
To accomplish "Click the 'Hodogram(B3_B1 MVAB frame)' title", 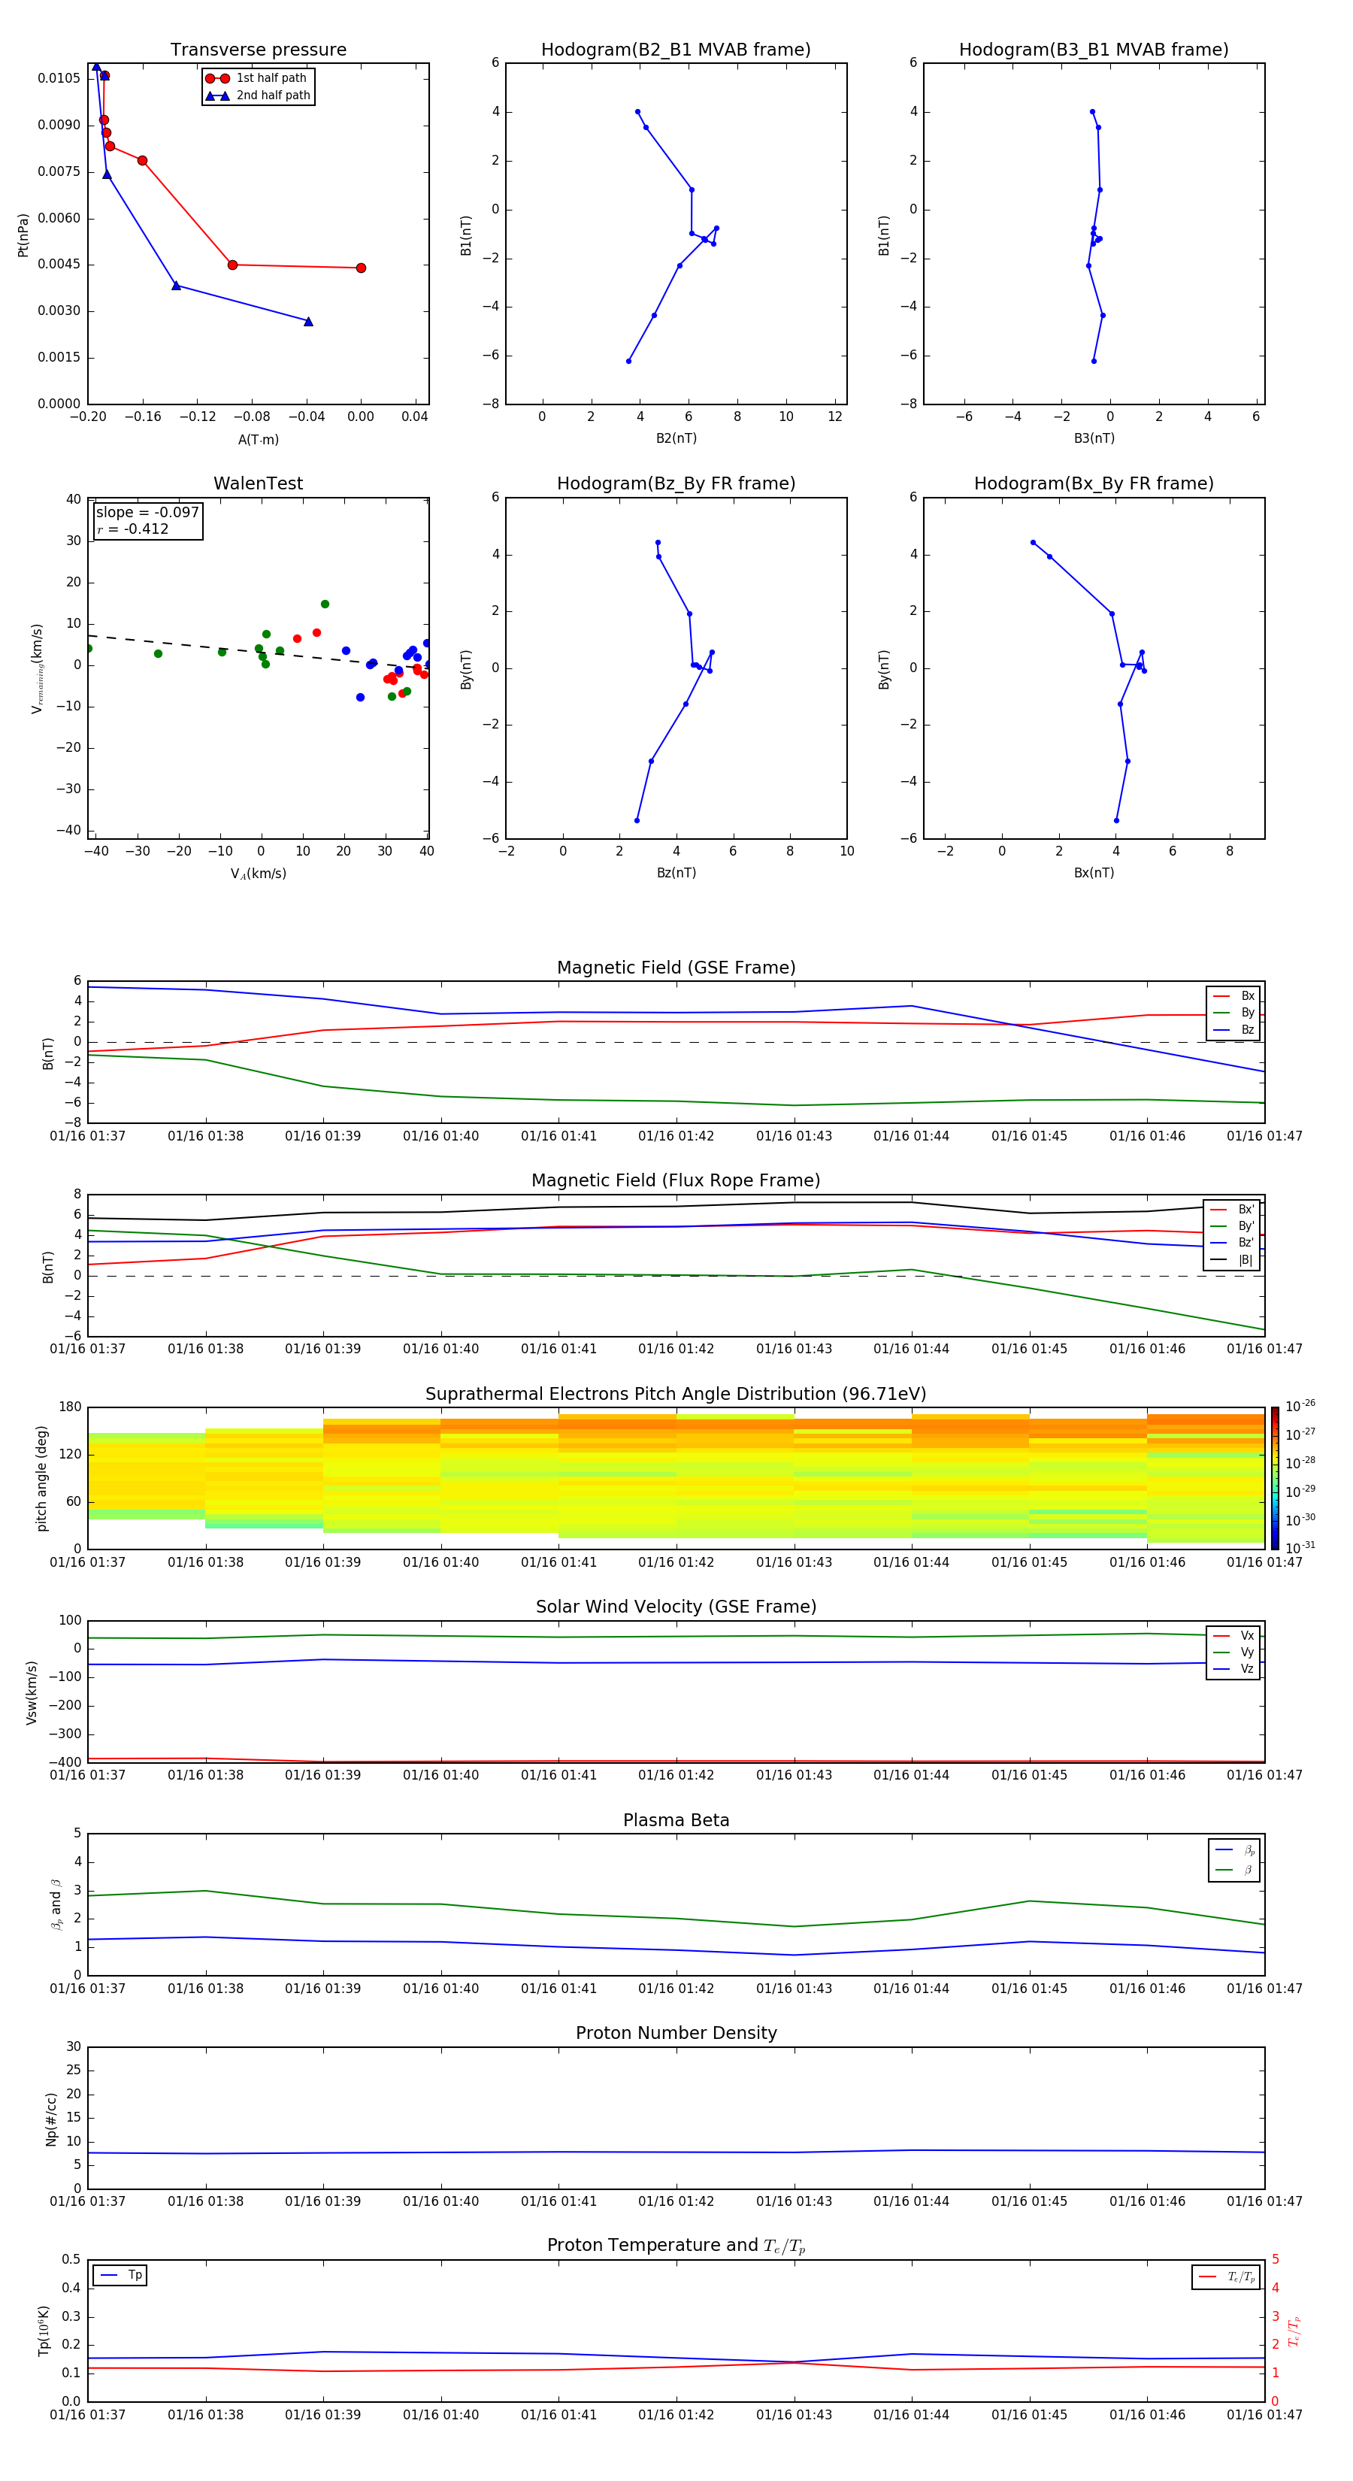I will coord(1094,50).
